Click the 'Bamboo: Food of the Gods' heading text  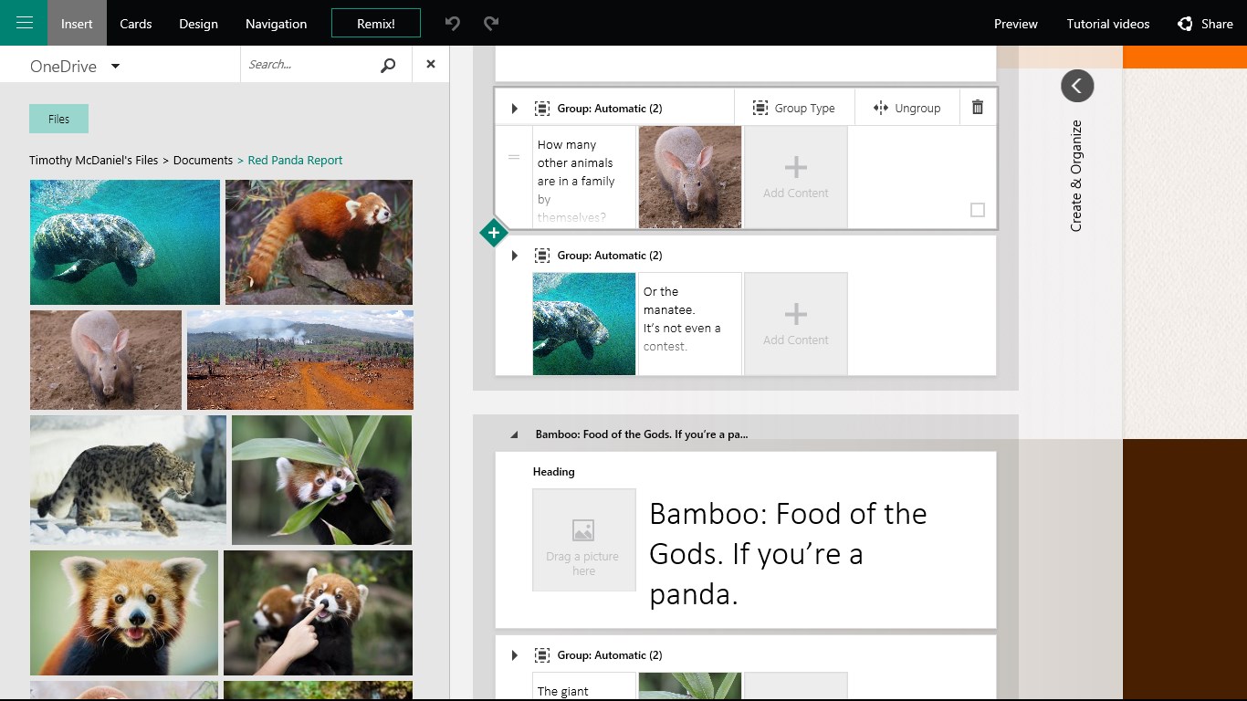click(788, 554)
